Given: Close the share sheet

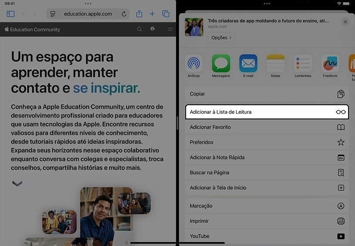Looking at the screenshot, I should 345,22.
